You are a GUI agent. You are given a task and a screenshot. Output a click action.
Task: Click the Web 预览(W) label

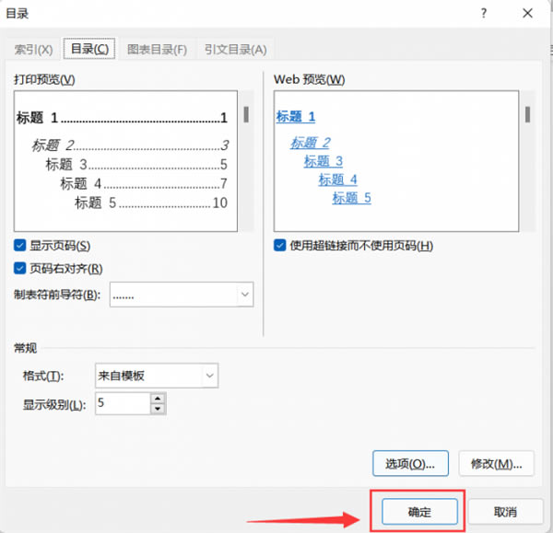pos(310,79)
